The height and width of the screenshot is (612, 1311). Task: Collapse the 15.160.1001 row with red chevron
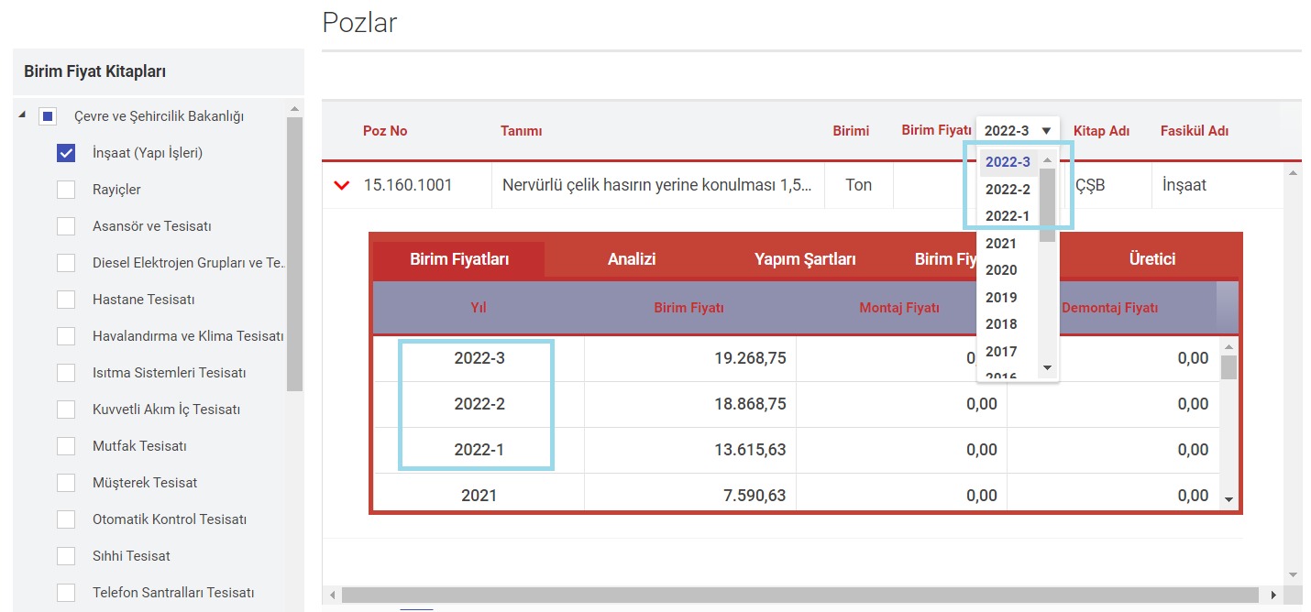pos(342,185)
